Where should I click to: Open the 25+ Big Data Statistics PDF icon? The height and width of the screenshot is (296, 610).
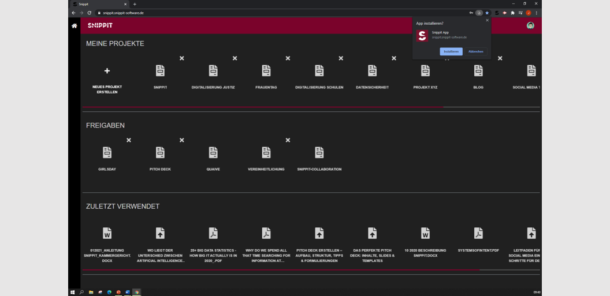tap(213, 233)
